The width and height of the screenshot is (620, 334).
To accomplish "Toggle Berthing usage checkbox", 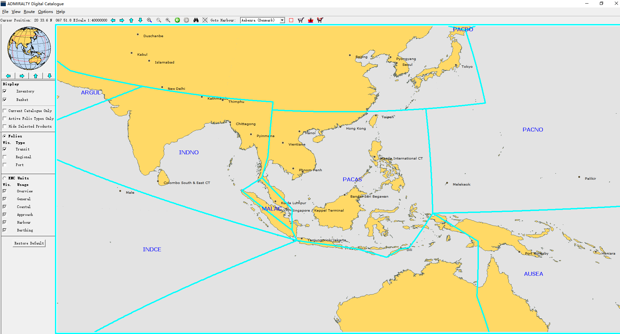I will click(5, 230).
